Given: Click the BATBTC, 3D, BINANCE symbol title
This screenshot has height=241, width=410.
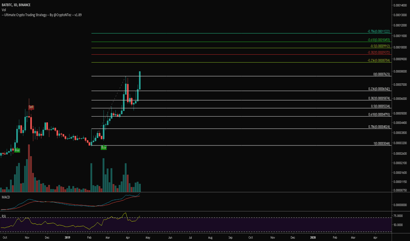Looking at the screenshot, I should point(16,5).
